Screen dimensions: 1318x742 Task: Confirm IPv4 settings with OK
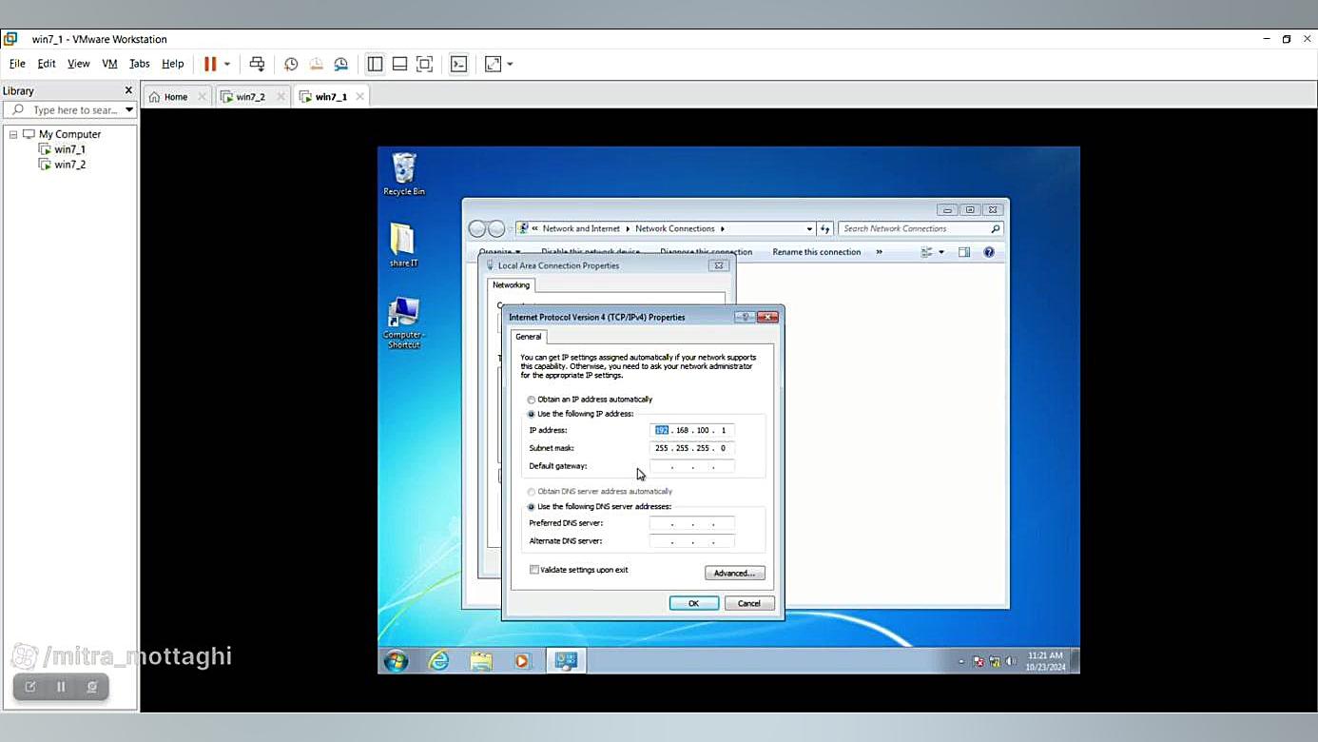click(x=693, y=603)
